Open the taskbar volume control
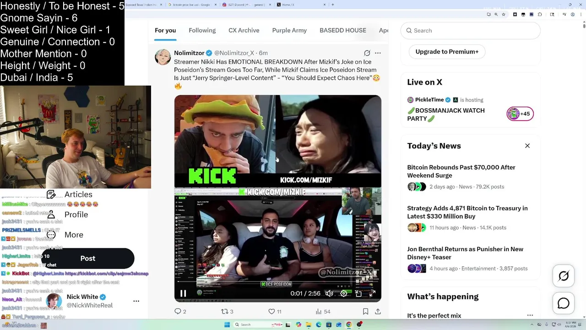This screenshot has height=330, width=586. [x=559, y=324]
